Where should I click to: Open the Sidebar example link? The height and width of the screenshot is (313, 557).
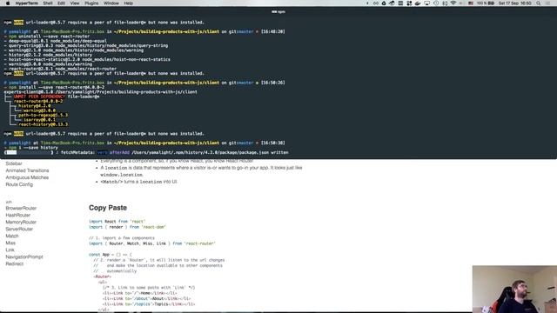pyautogui.click(x=14, y=163)
